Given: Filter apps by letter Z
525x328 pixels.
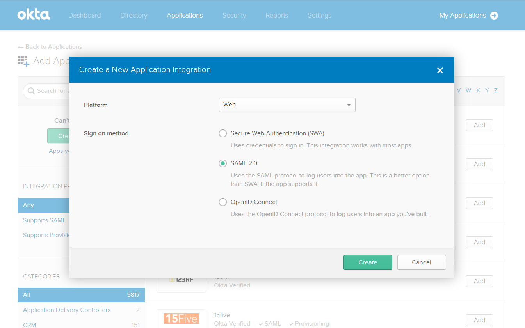Looking at the screenshot, I should [x=496, y=90].
